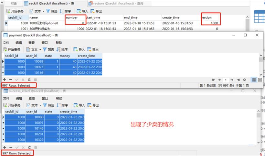
Task: Click add record plus icon in payment window
Action: click(5, 80)
